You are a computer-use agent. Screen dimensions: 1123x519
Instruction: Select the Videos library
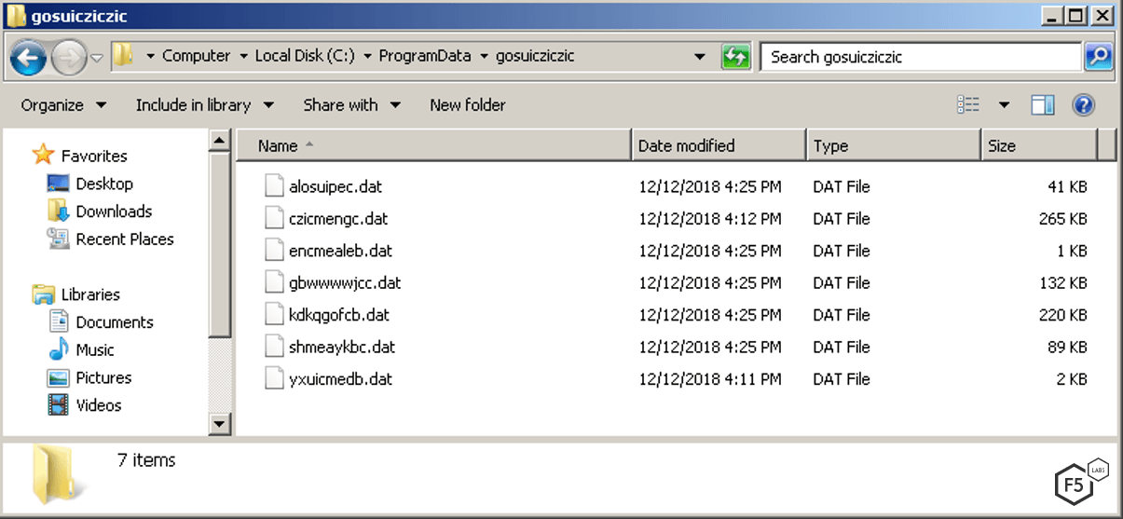[x=98, y=405]
